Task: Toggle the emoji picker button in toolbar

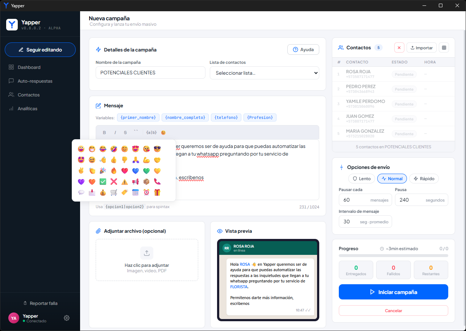Action: tap(163, 133)
